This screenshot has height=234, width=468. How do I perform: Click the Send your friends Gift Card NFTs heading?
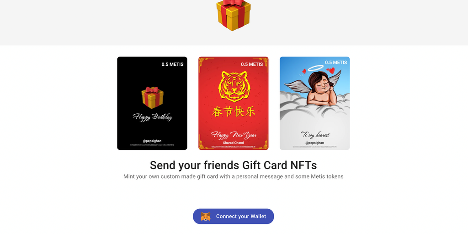point(234,165)
